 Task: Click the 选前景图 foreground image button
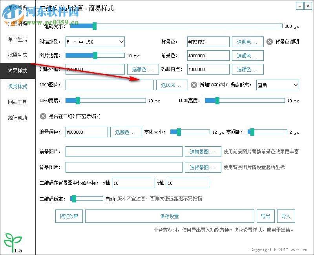(x=203, y=151)
